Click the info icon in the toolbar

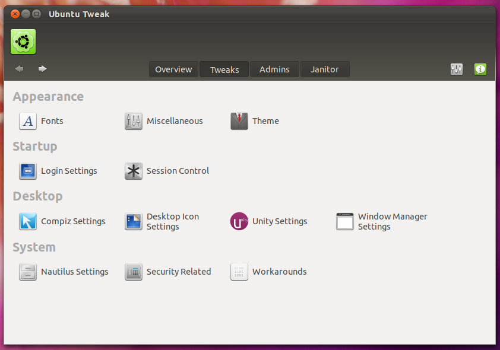[480, 69]
